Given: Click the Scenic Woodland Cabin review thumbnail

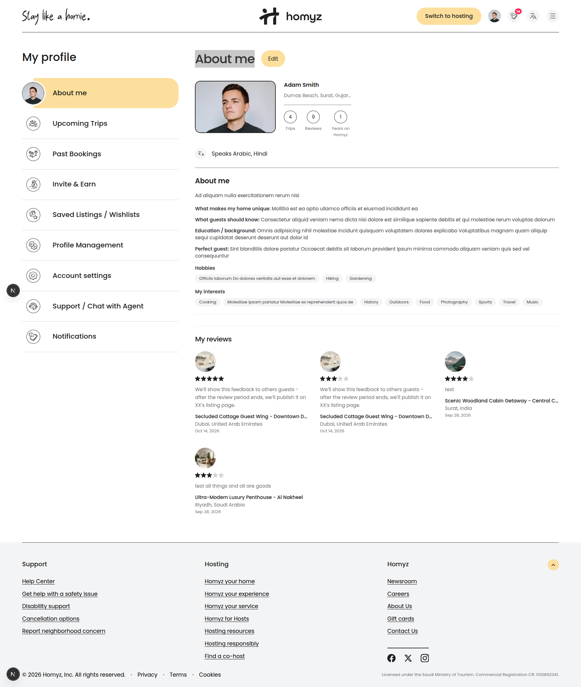Looking at the screenshot, I should point(455,362).
